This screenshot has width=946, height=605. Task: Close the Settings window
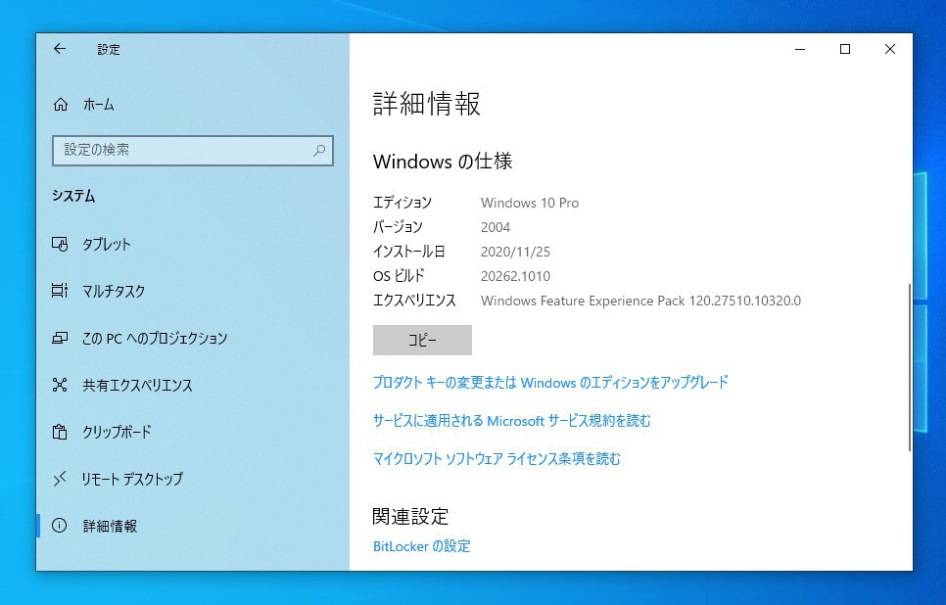(x=890, y=49)
